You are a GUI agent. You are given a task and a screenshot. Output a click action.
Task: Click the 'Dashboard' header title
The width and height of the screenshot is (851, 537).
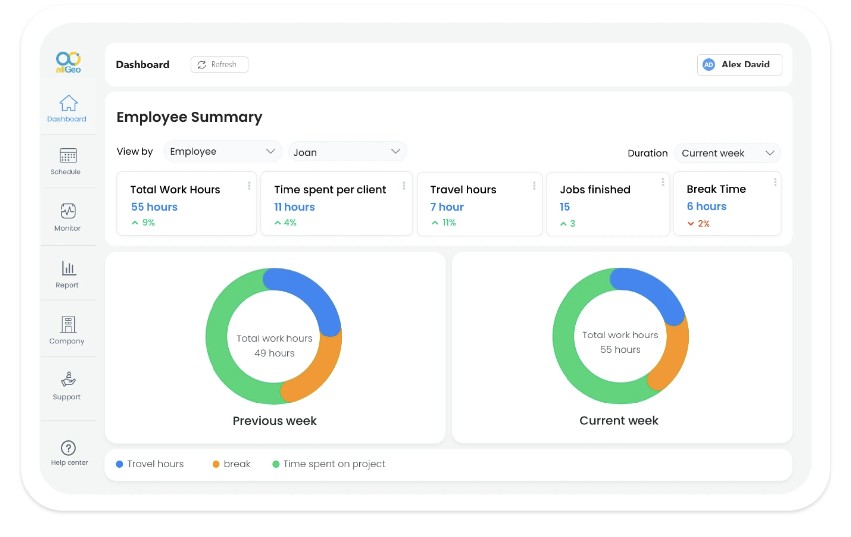tap(142, 65)
